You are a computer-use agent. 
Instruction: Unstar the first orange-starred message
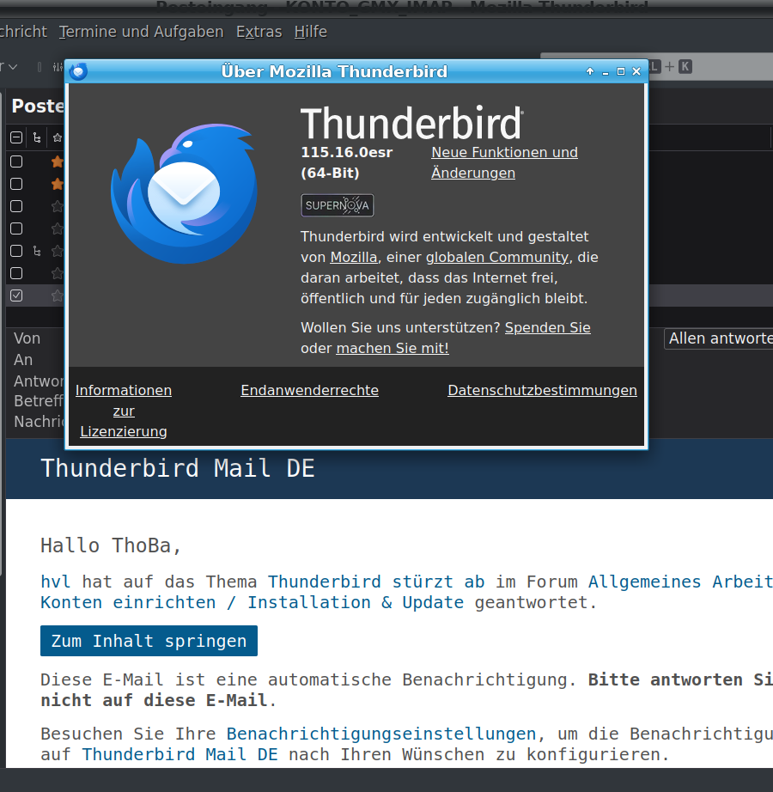click(x=57, y=161)
